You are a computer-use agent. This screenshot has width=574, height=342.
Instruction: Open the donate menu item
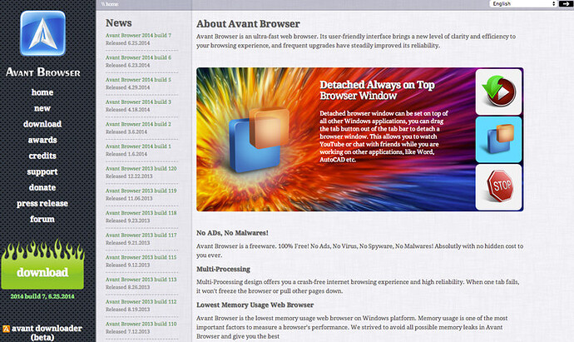tap(42, 187)
